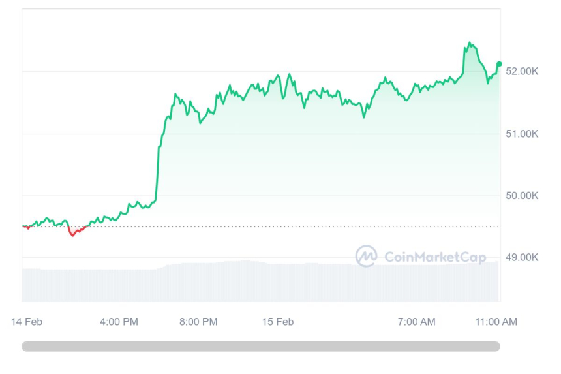
Task: Click the CoinMarketCap watermark text
Action: (x=435, y=257)
